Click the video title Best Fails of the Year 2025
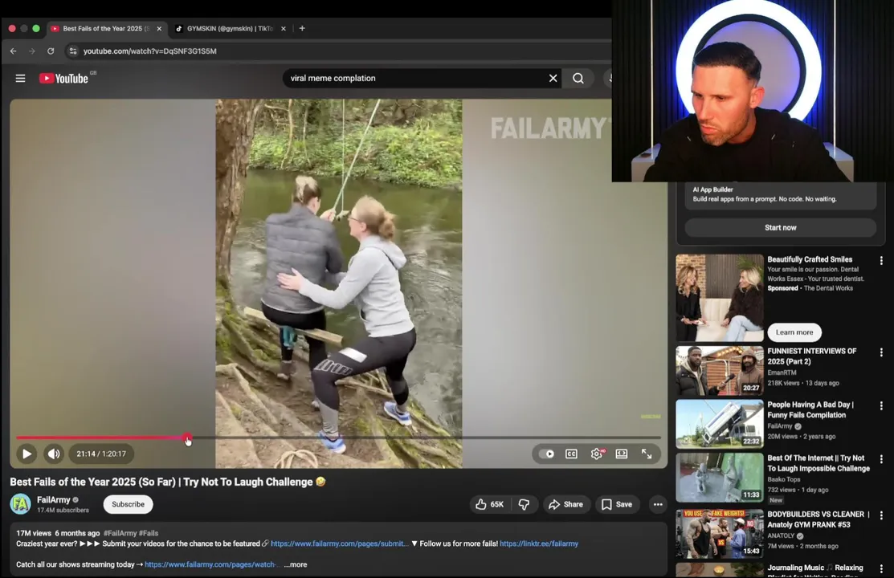The width and height of the screenshot is (894, 578). (161, 482)
